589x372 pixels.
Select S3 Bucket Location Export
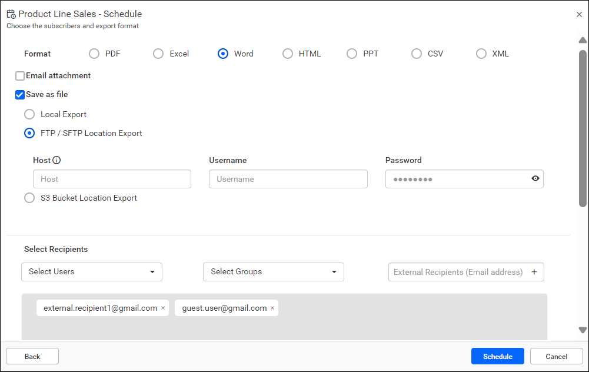coord(29,198)
